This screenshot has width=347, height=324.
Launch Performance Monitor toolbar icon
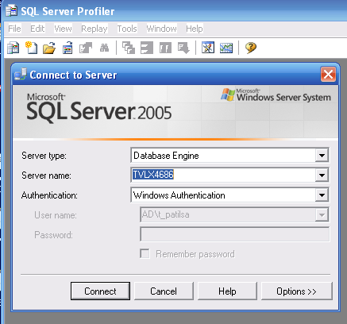click(226, 48)
